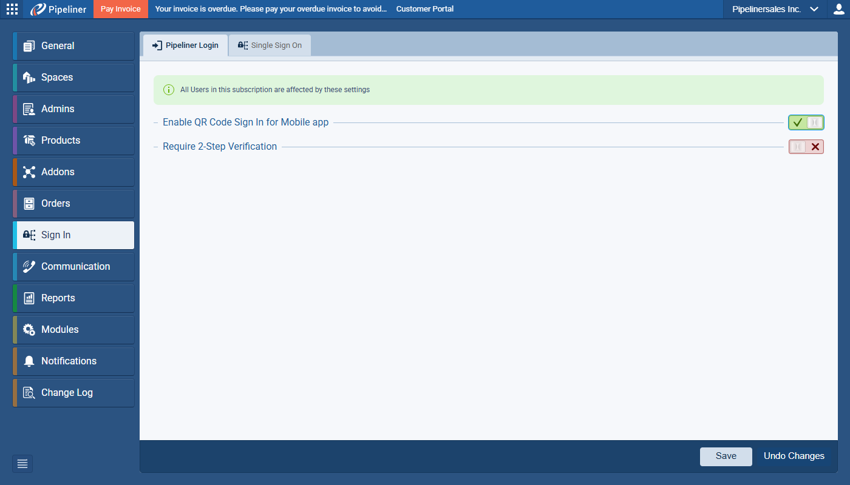The width and height of the screenshot is (850, 485).
Task: Click the Save button
Action: point(726,457)
